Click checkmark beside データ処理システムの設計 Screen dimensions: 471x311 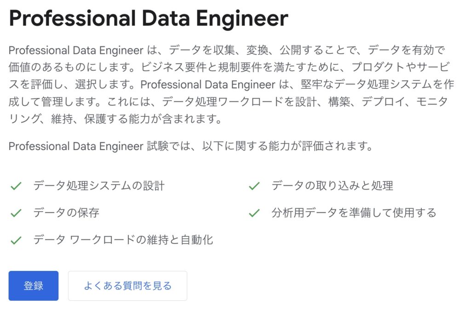[x=16, y=186]
